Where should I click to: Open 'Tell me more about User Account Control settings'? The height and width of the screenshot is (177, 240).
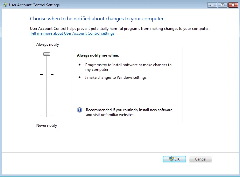[72, 33]
